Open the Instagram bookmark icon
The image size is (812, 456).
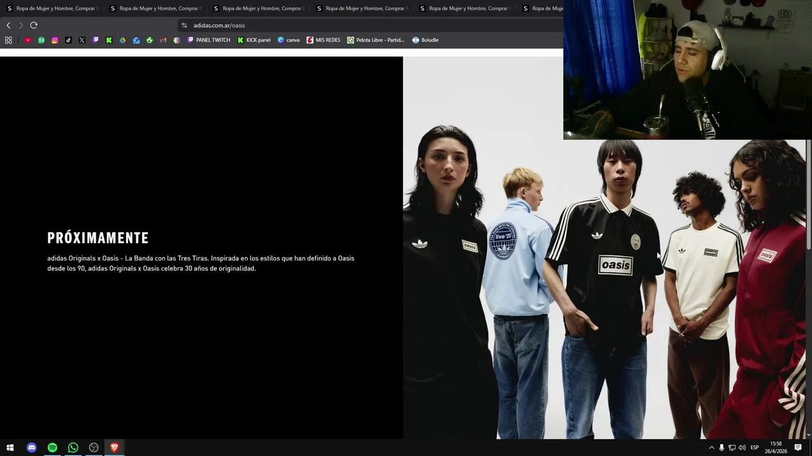tap(55, 40)
